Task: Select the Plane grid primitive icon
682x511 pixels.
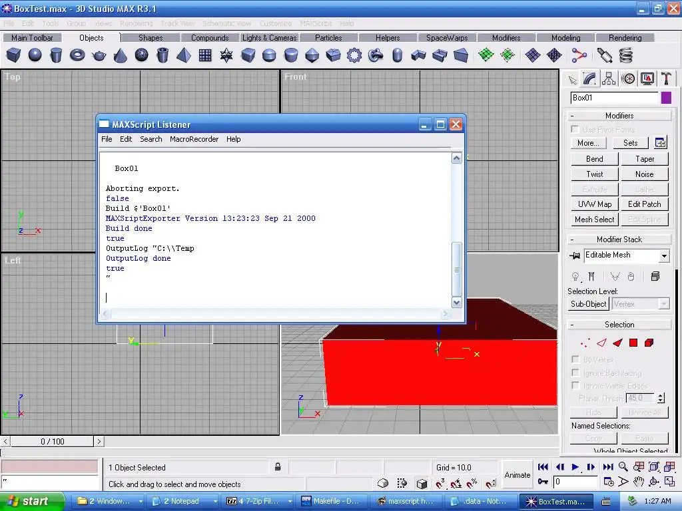Action: pos(205,55)
